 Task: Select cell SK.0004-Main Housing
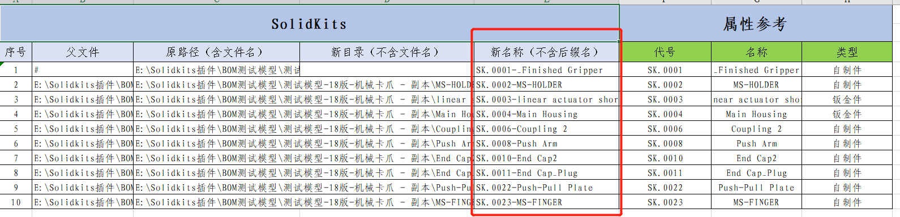coord(547,114)
